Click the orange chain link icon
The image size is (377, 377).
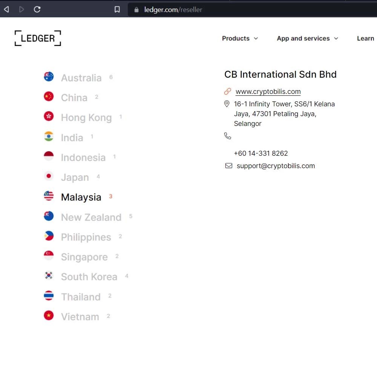tap(228, 91)
